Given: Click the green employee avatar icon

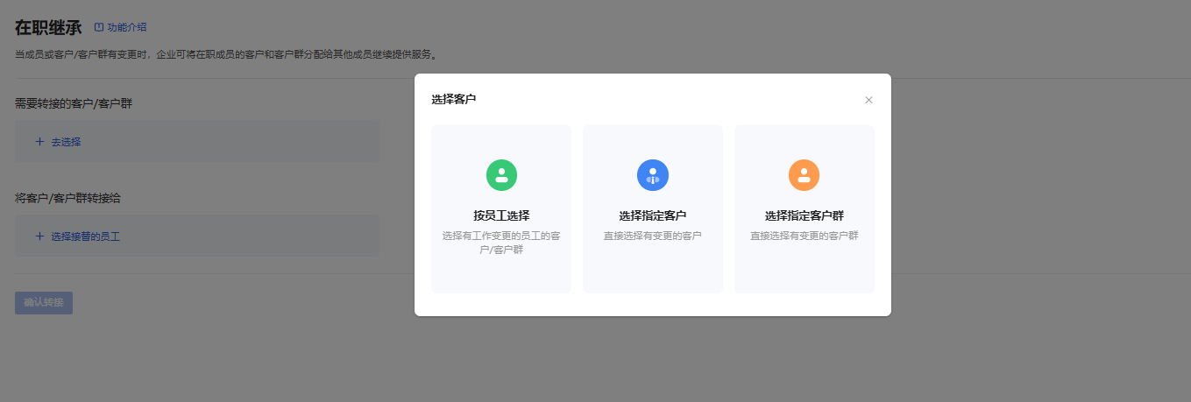Looking at the screenshot, I should [x=501, y=175].
